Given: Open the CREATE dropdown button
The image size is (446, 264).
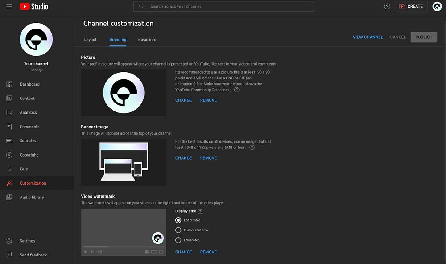Looking at the screenshot, I should coord(411,7).
